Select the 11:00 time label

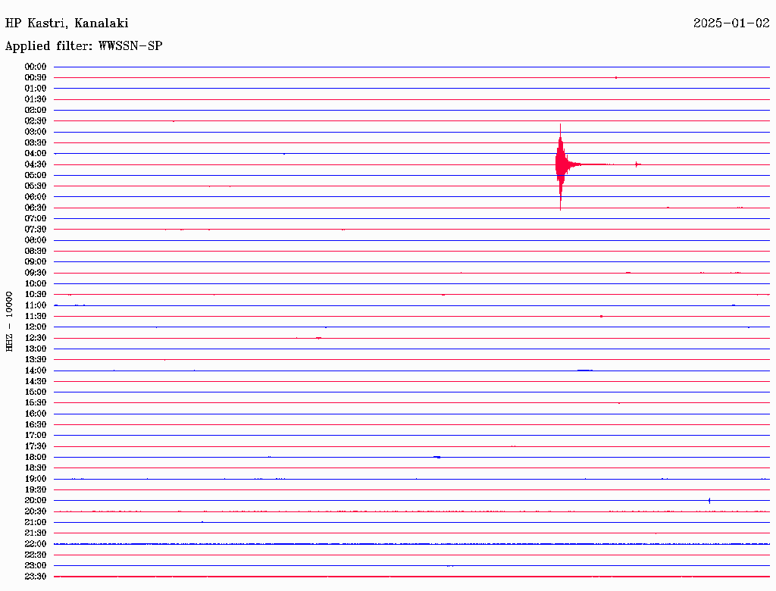pyautogui.click(x=36, y=305)
